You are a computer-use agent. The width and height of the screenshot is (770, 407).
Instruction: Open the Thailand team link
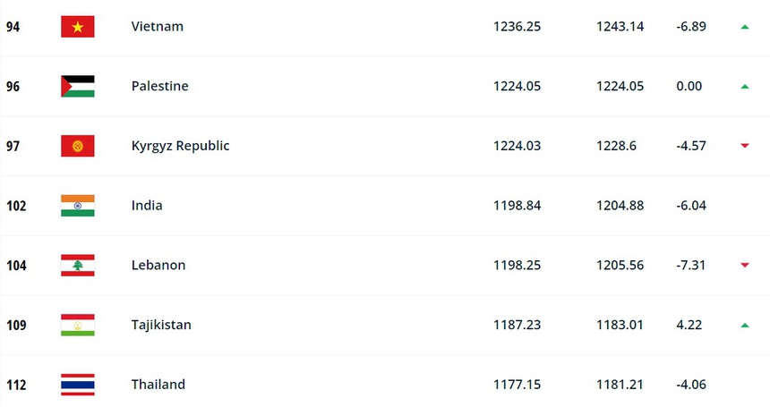pyautogui.click(x=158, y=385)
